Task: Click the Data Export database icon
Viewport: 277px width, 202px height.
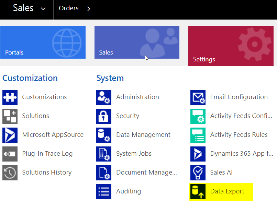Action: [x=198, y=192]
